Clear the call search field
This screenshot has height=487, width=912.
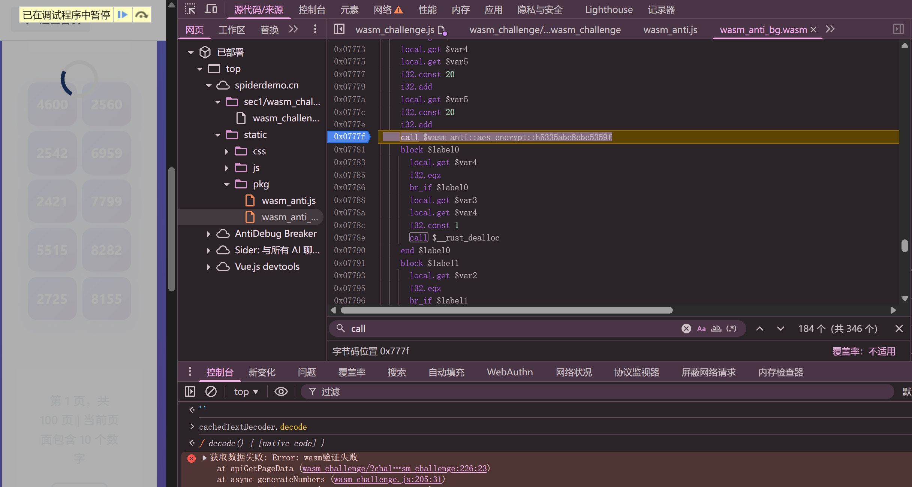click(x=686, y=329)
